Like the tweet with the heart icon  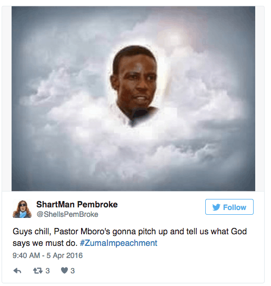click(x=64, y=271)
